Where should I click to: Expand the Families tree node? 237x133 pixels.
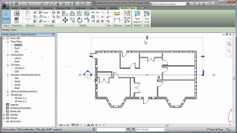tap(4, 115)
